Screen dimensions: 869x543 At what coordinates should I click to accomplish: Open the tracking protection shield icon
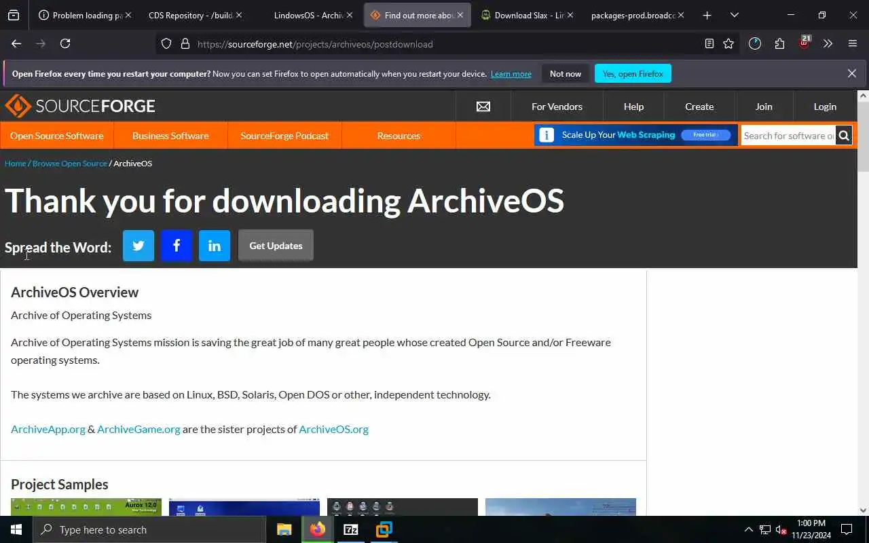(x=166, y=44)
